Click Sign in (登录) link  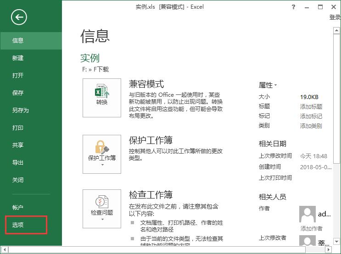click(335, 17)
